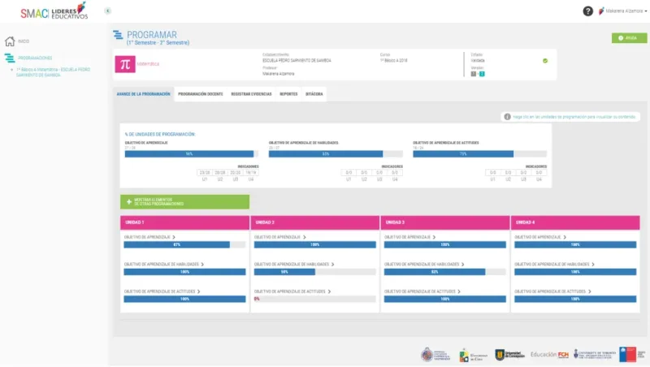650x367 pixels.
Task: Collapse the sidebar with the arrow button
Action: point(108,11)
